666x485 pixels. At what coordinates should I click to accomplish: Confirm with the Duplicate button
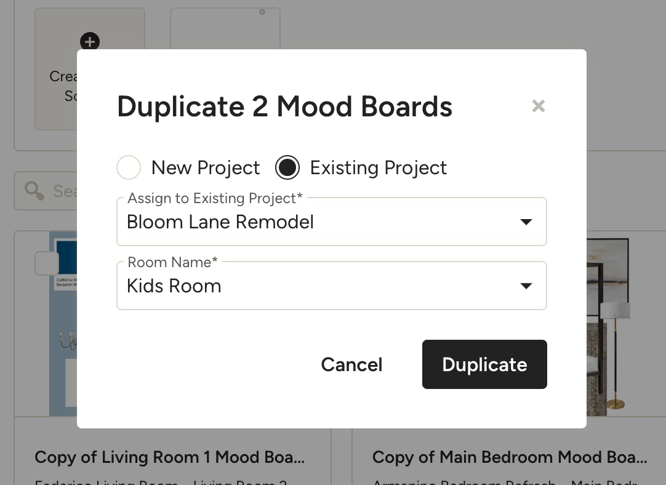click(x=484, y=364)
